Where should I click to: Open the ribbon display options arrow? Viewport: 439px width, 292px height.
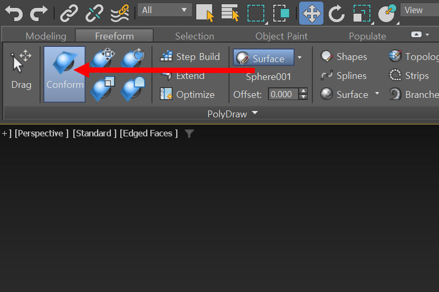point(427,35)
